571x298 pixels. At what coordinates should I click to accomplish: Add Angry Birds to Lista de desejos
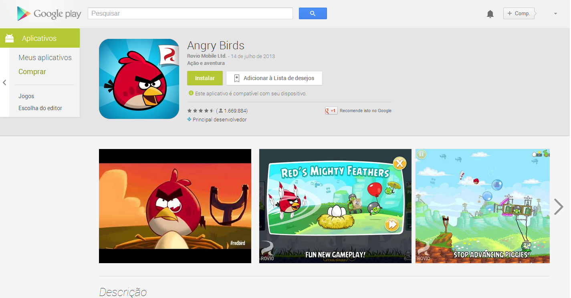[x=274, y=78]
